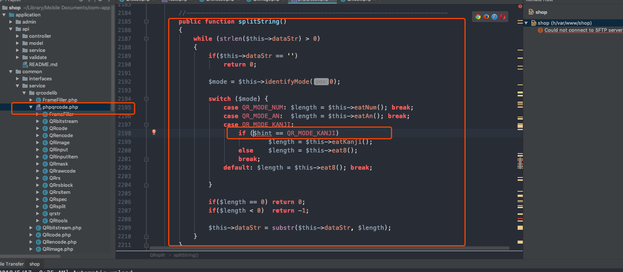Click the QRencode.php file icon

pyautogui.click(x=38, y=242)
